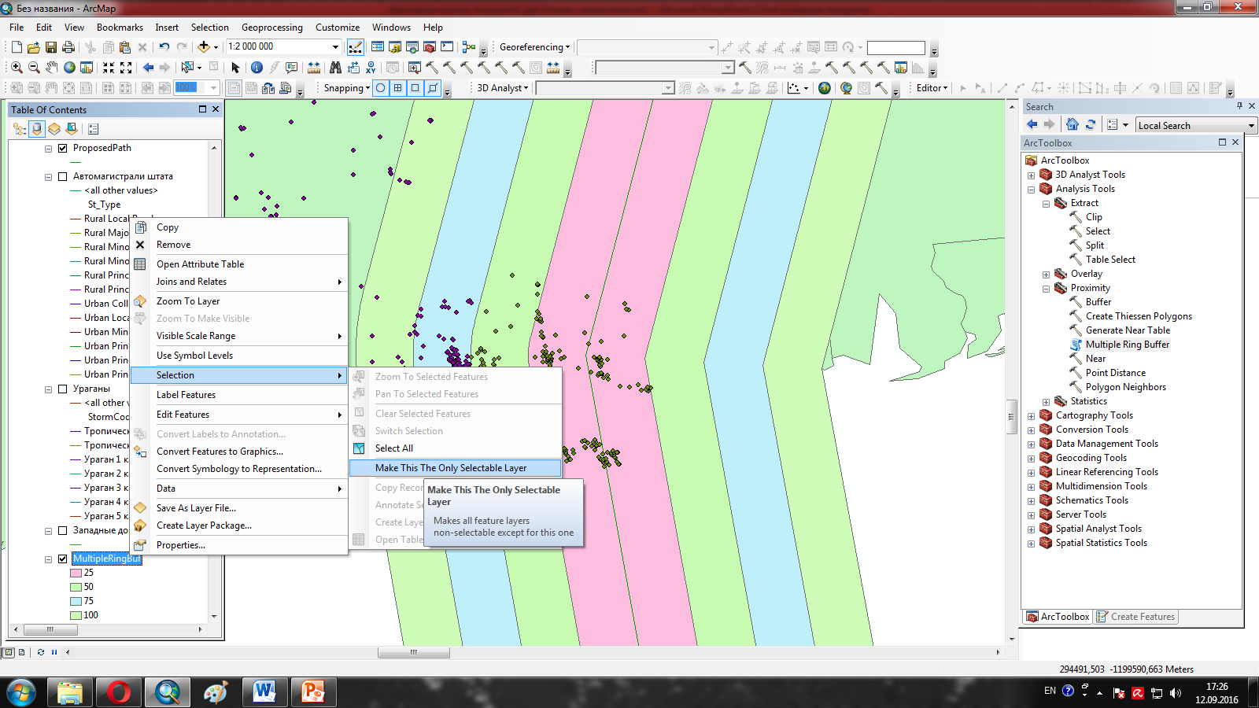Click the Full Extent globe icon
This screenshot has width=1259, height=708.
tap(69, 68)
